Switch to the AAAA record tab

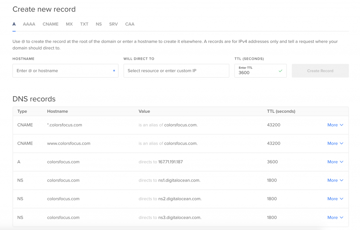pos(29,24)
